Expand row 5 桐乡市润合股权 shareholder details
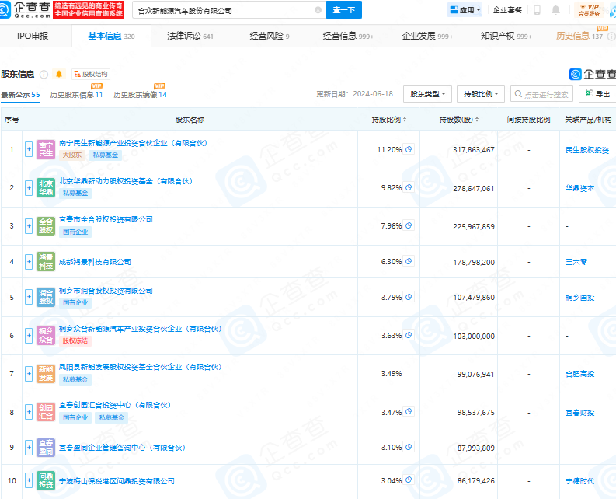 click(x=29, y=297)
